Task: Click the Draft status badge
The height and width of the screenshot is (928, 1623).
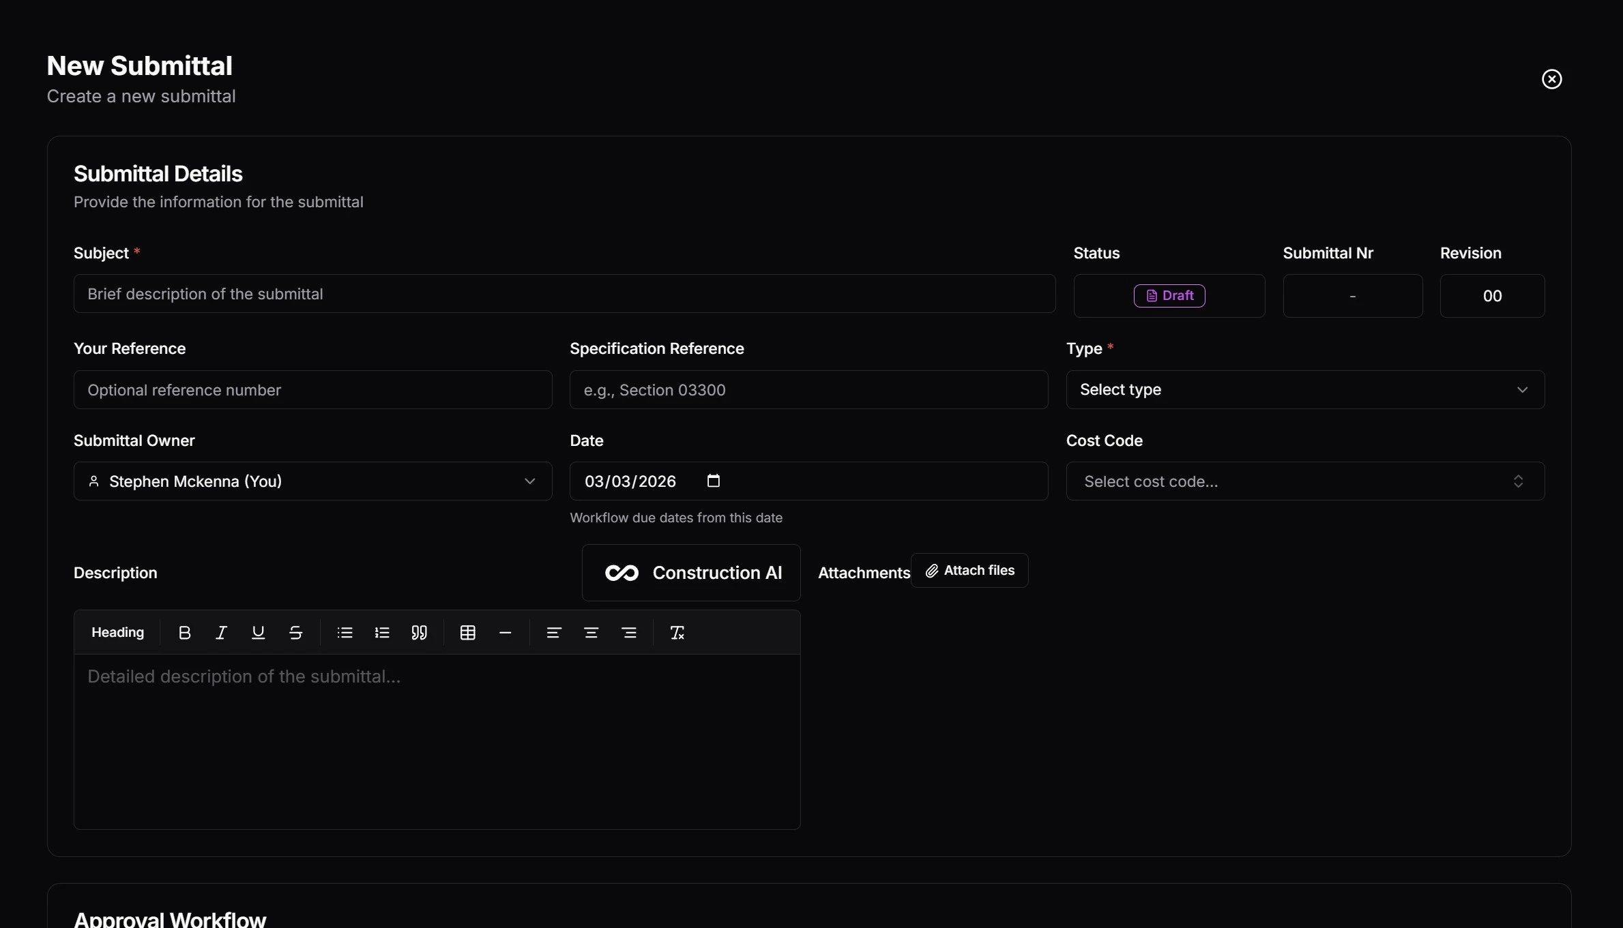Action: pos(1169,295)
